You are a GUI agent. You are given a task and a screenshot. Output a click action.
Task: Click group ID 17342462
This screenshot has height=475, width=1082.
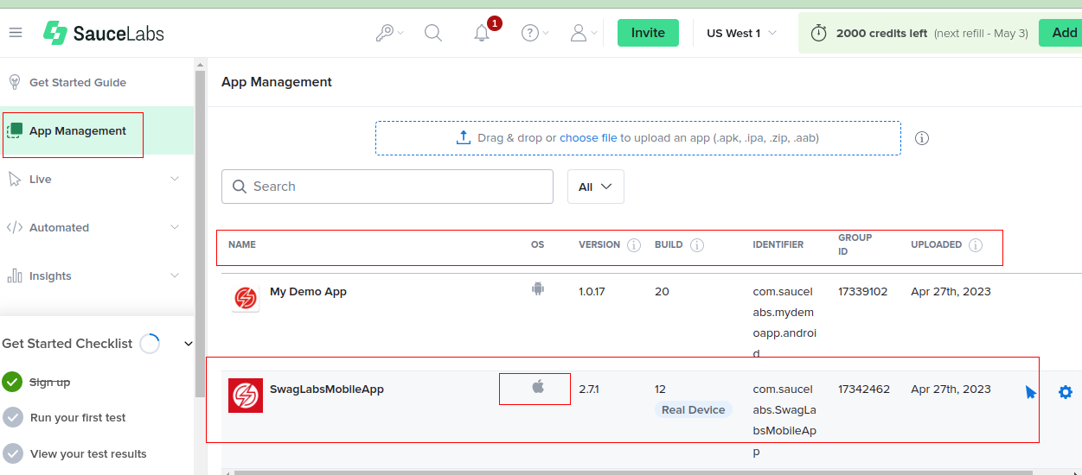click(864, 389)
